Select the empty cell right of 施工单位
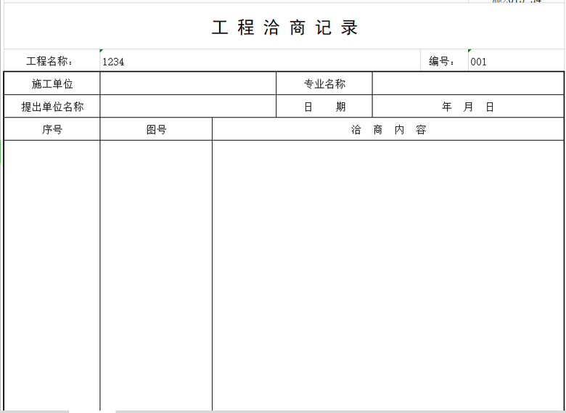 click(x=188, y=84)
